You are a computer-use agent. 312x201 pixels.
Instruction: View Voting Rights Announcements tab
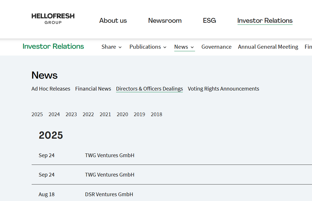223,89
